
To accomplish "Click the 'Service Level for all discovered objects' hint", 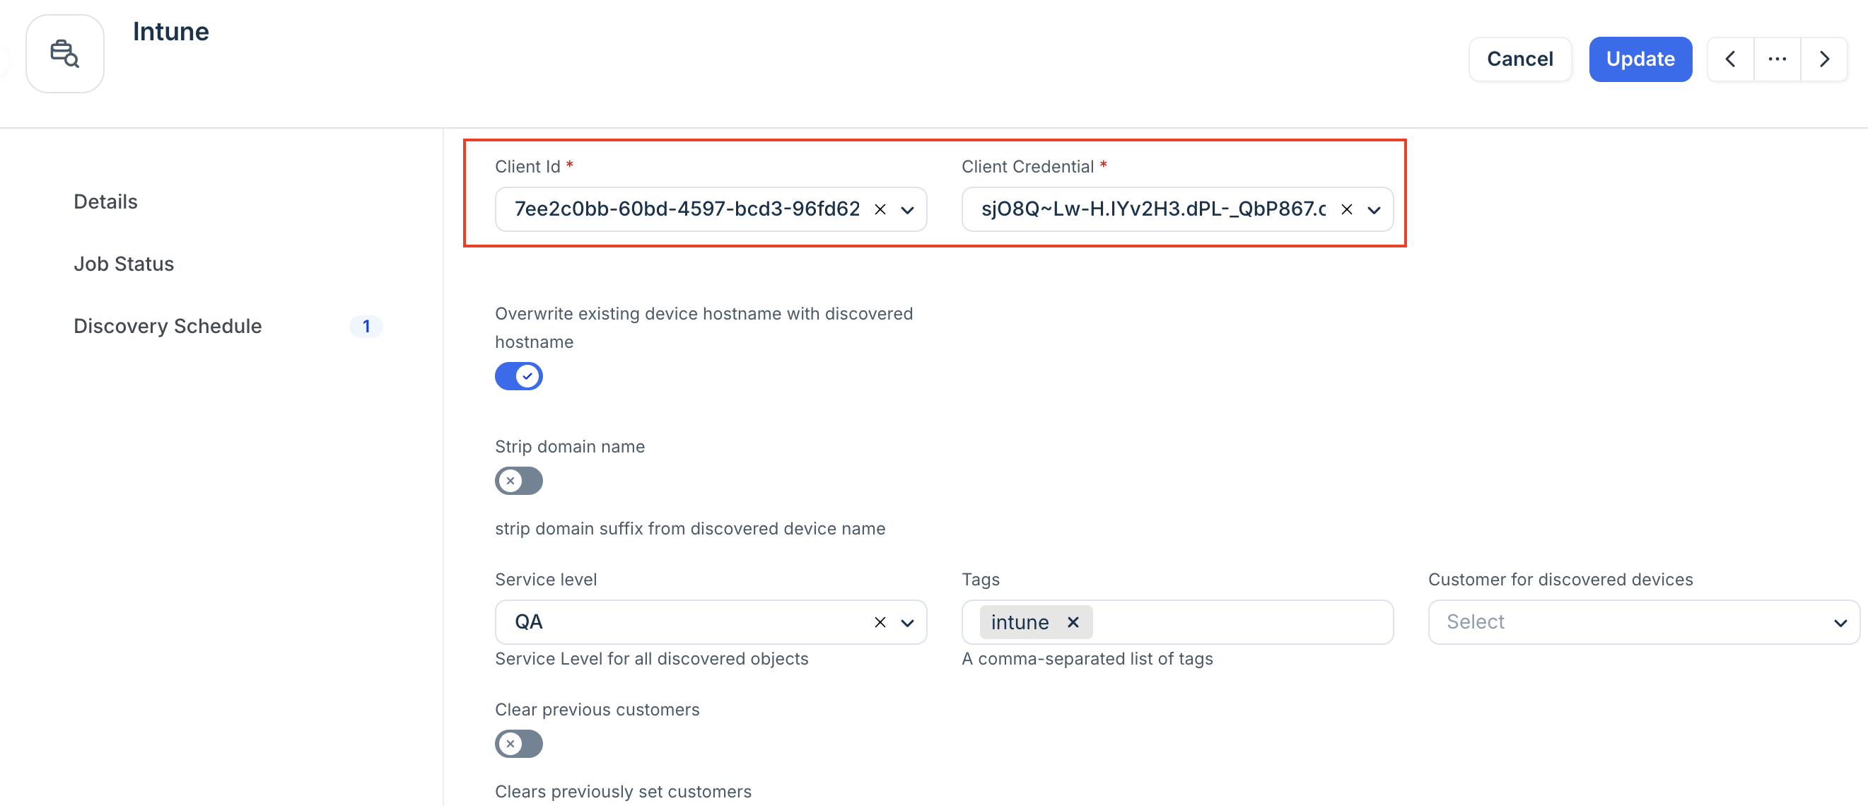I will pos(652,658).
